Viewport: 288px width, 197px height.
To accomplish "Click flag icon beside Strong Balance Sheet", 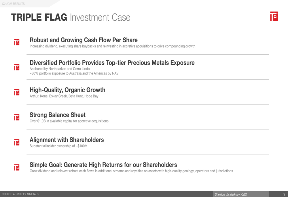I will click(17, 117).
